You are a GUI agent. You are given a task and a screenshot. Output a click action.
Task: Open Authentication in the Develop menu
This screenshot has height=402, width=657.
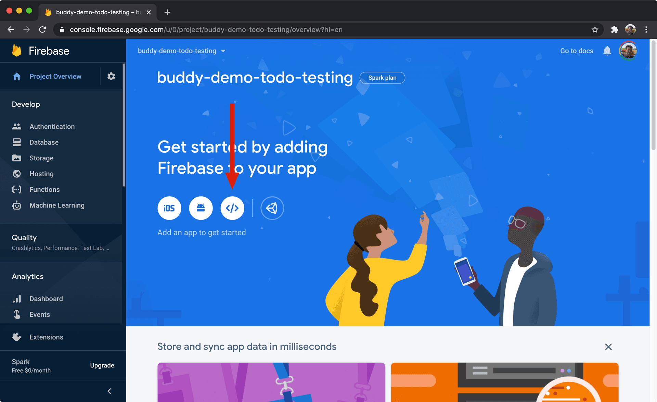(52, 126)
